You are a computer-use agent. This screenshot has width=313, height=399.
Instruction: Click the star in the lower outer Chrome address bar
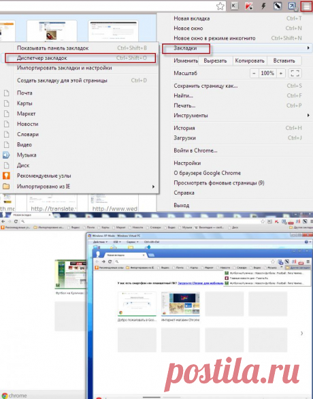(x=263, y=221)
